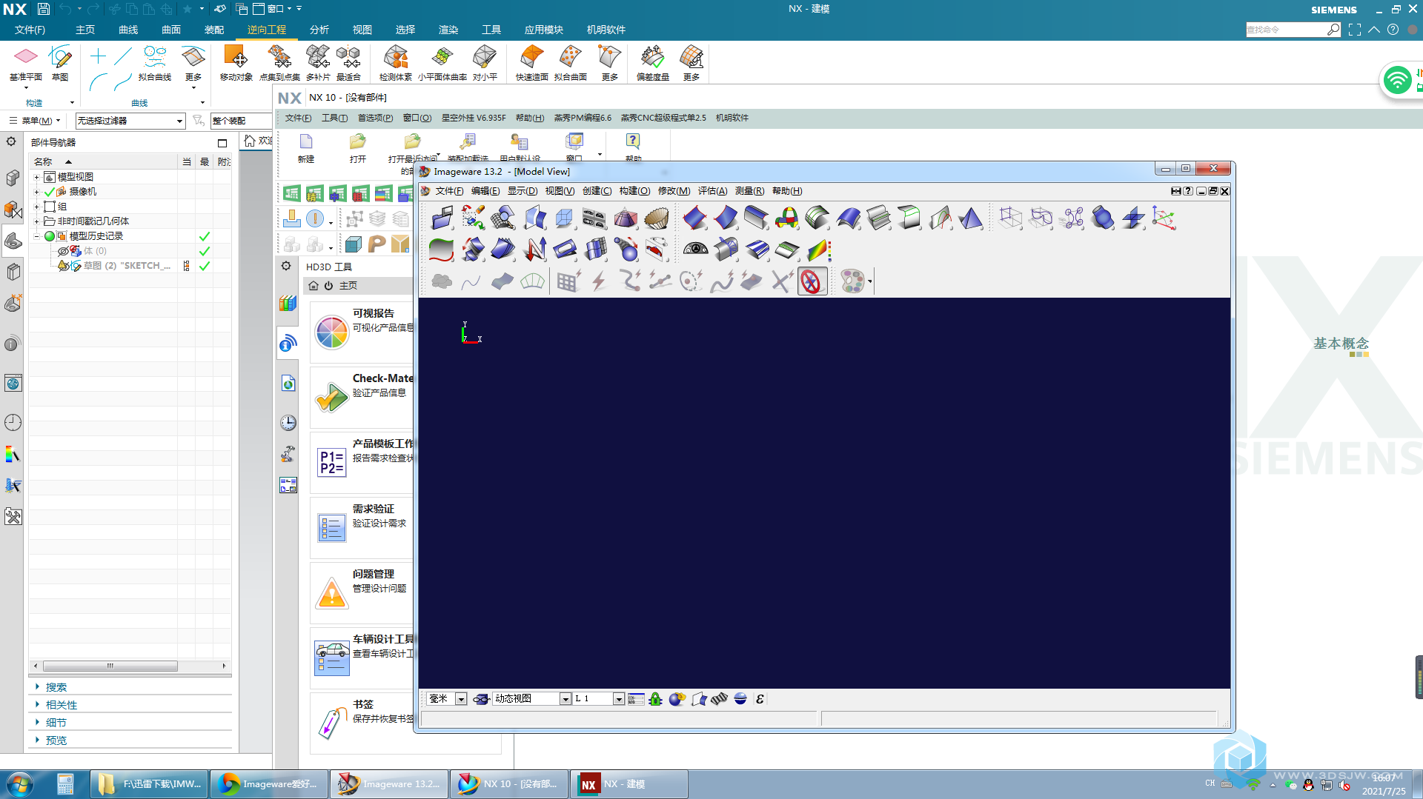Expand the 模型视图 tree node
Image resolution: width=1423 pixels, height=799 pixels.
click(36, 177)
